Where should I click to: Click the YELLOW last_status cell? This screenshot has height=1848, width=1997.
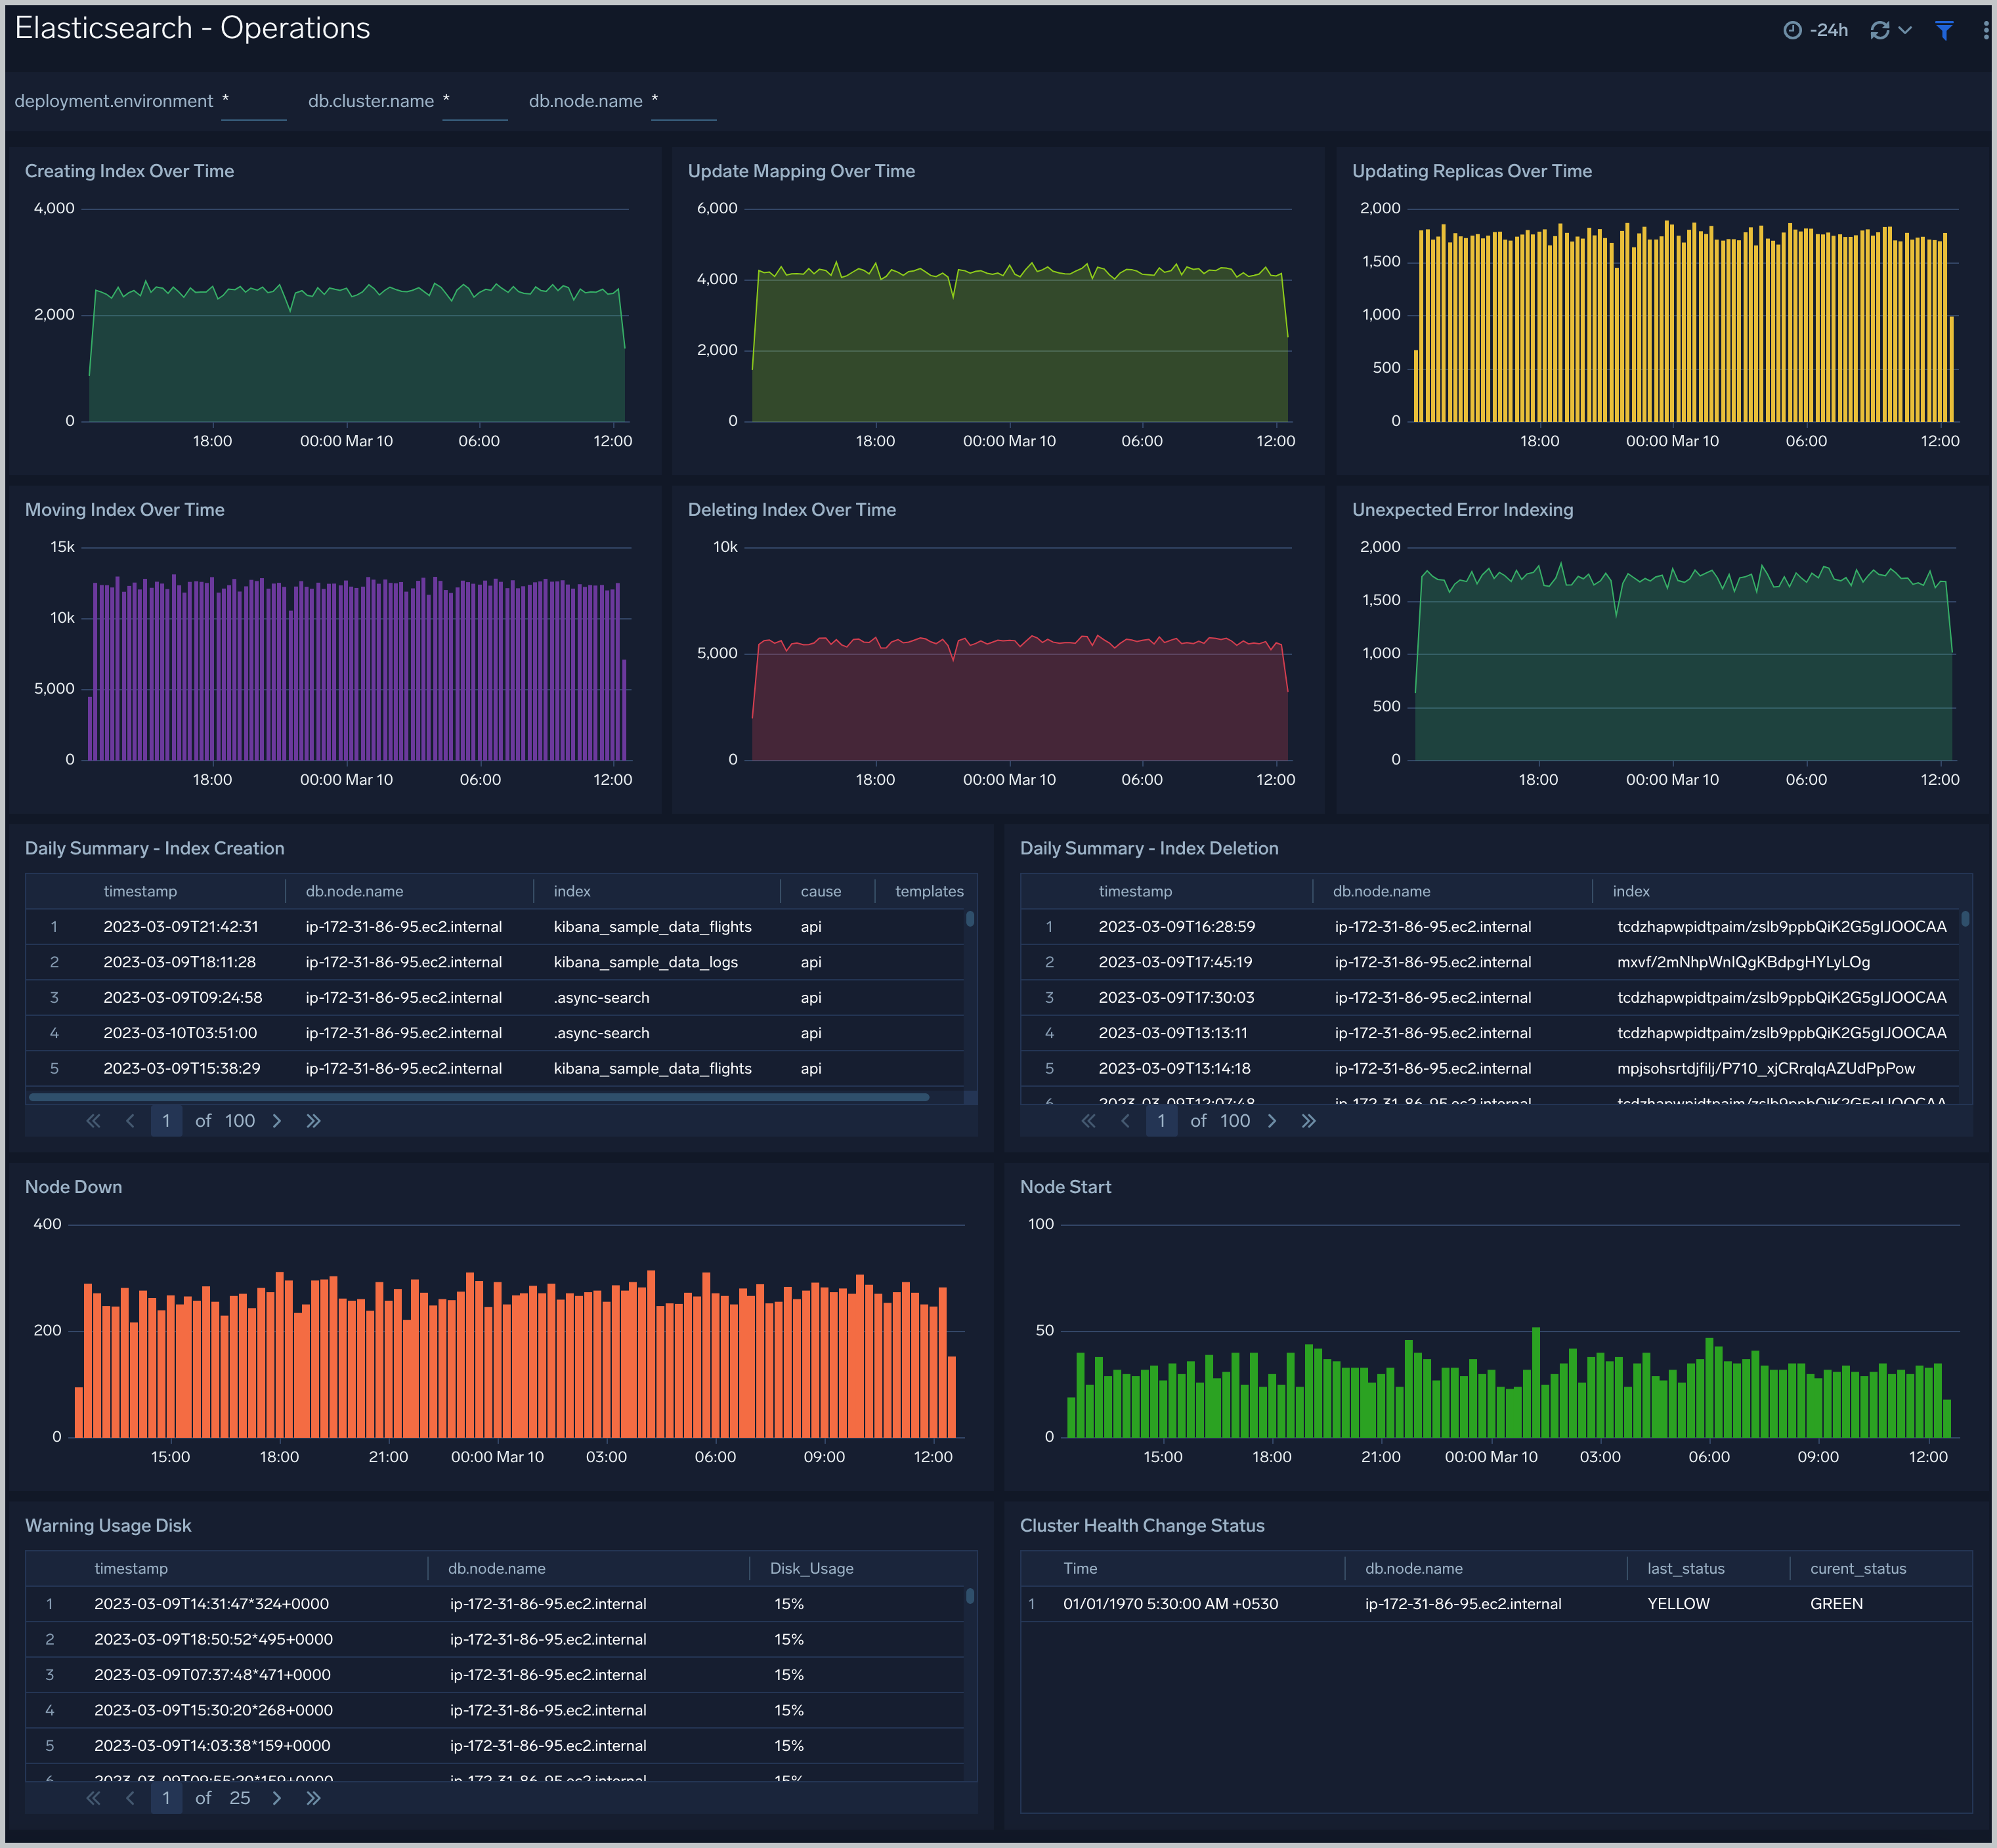pos(1678,1604)
